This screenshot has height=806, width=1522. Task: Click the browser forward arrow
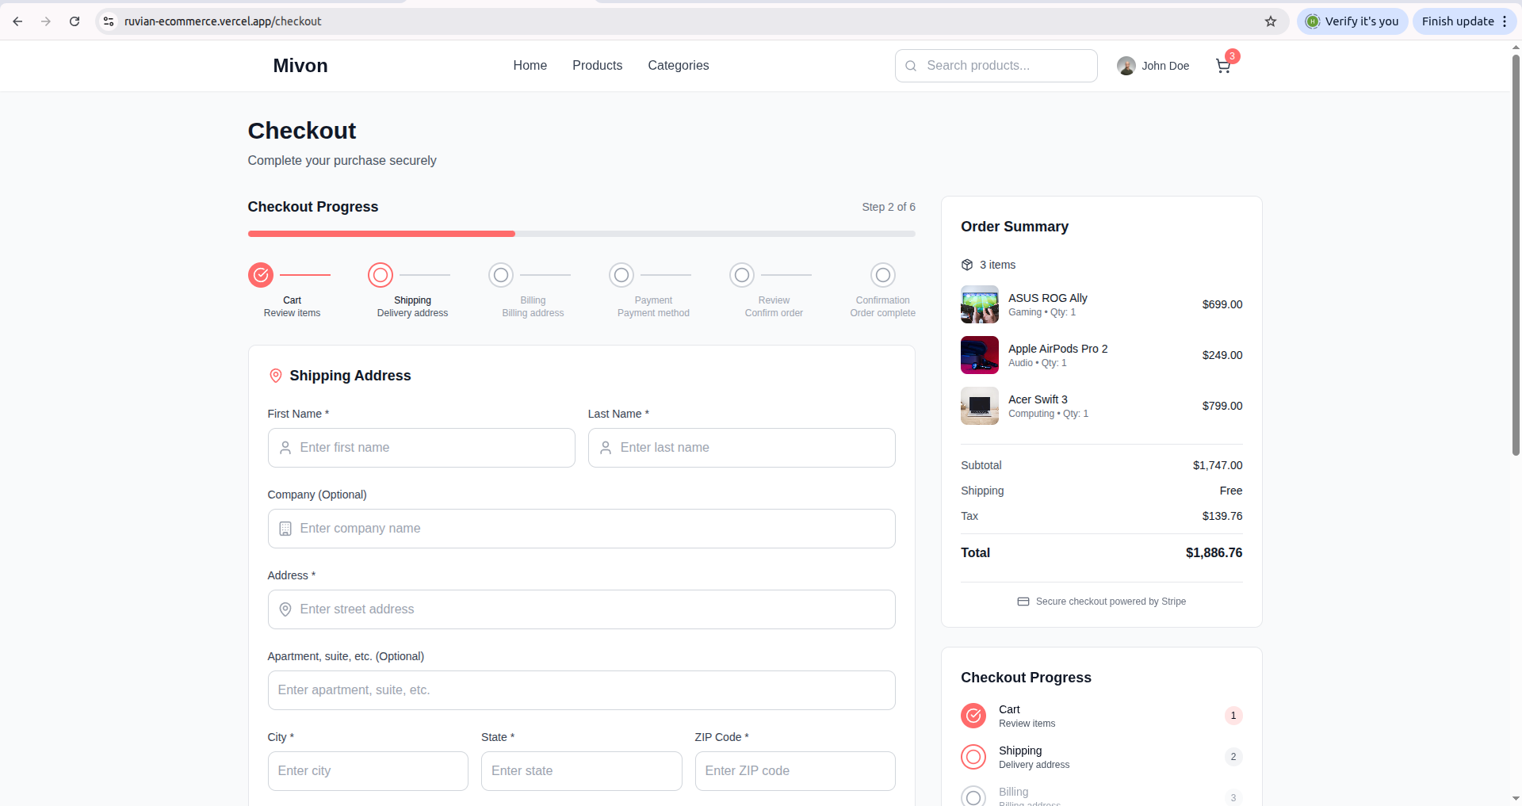(x=46, y=21)
